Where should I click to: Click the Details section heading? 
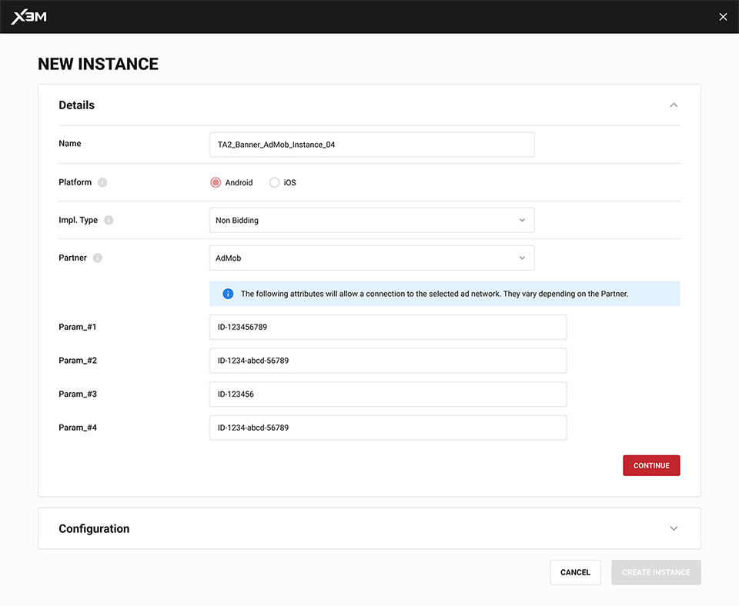tap(77, 105)
